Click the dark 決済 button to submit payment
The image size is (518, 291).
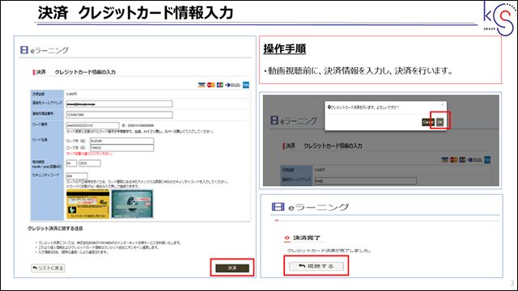[x=232, y=268]
